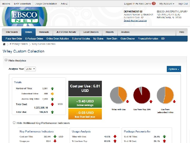Click green arrow beside Number of Titles
This screenshot has width=190, height=143.
(x=52, y=88)
